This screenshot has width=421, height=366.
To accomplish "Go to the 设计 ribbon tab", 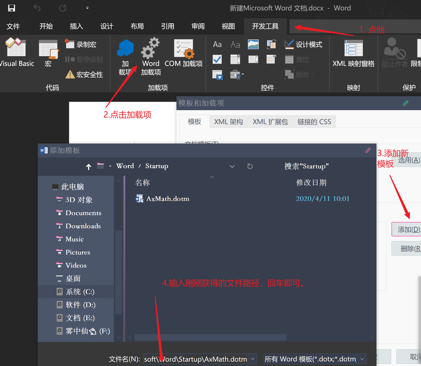I will [107, 26].
